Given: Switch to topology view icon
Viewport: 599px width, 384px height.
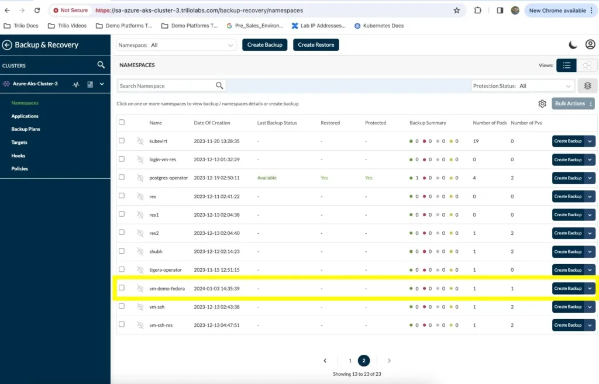Looking at the screenshot, I should (587, 65).
